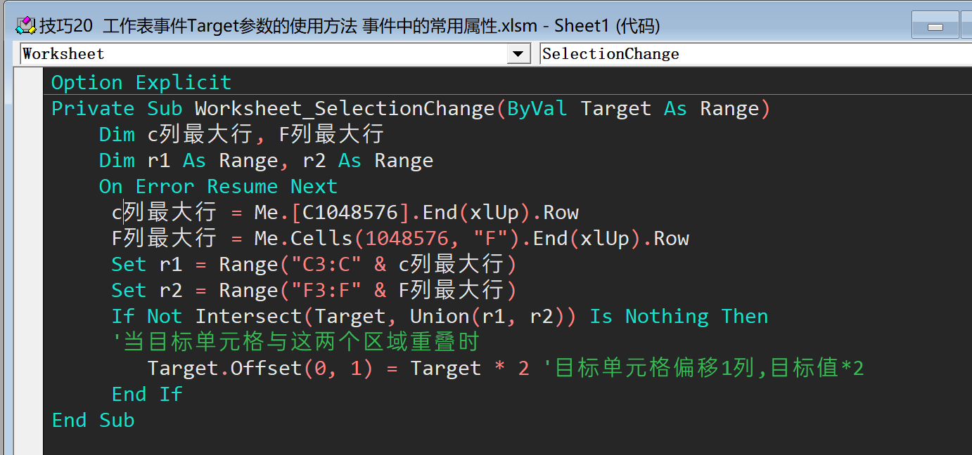Click the End Sub statement
The width and height of the screenshot is (972, 455).
(94, 420)
